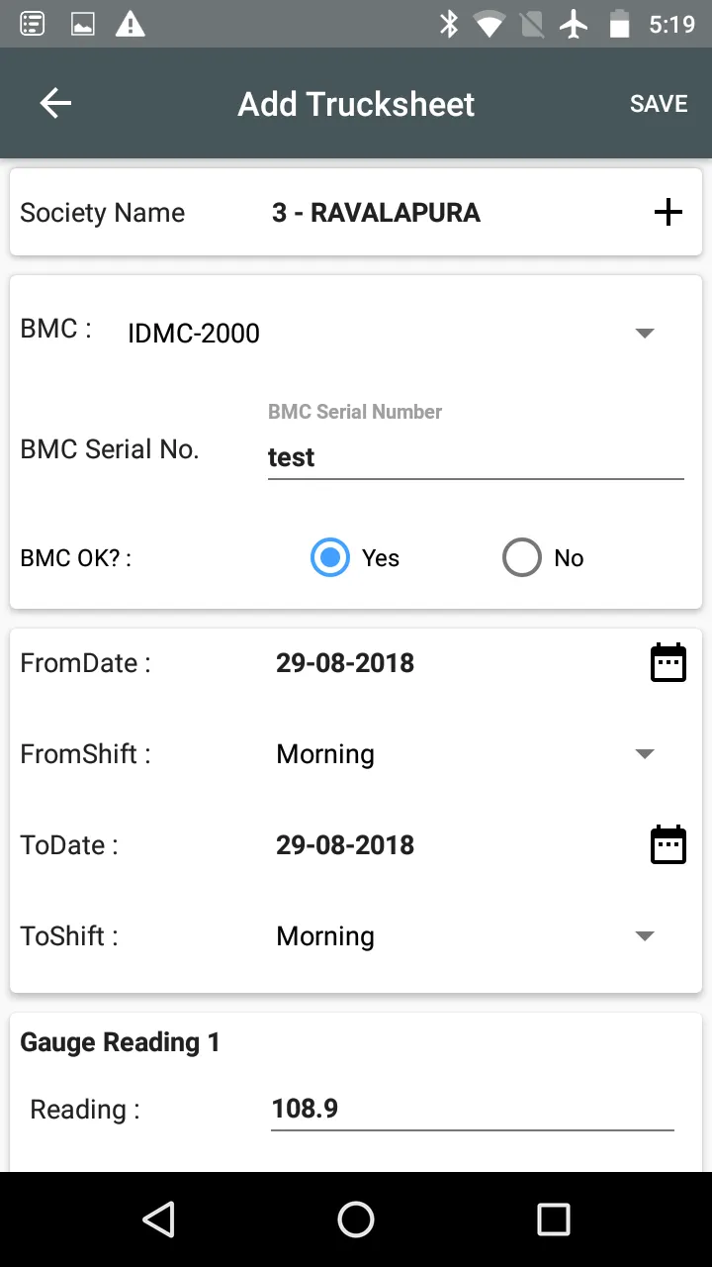
Task: Tap SAVE to store the trucksheet
Action: [x=659, y=104]
